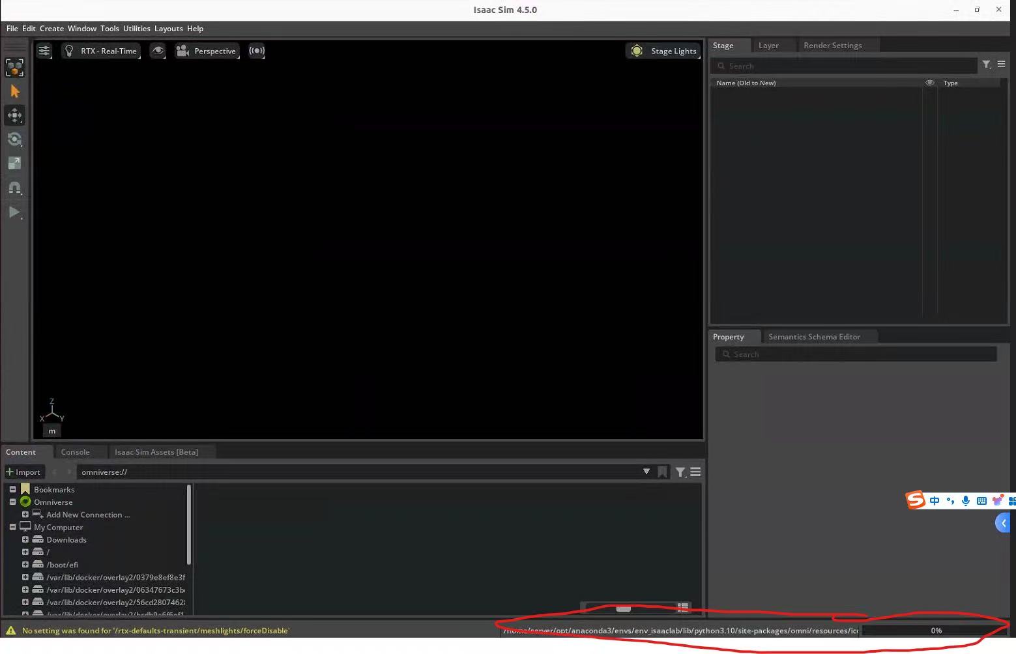
Task: Toggle the grid/list view icon
Action: [x=683, y=608]
